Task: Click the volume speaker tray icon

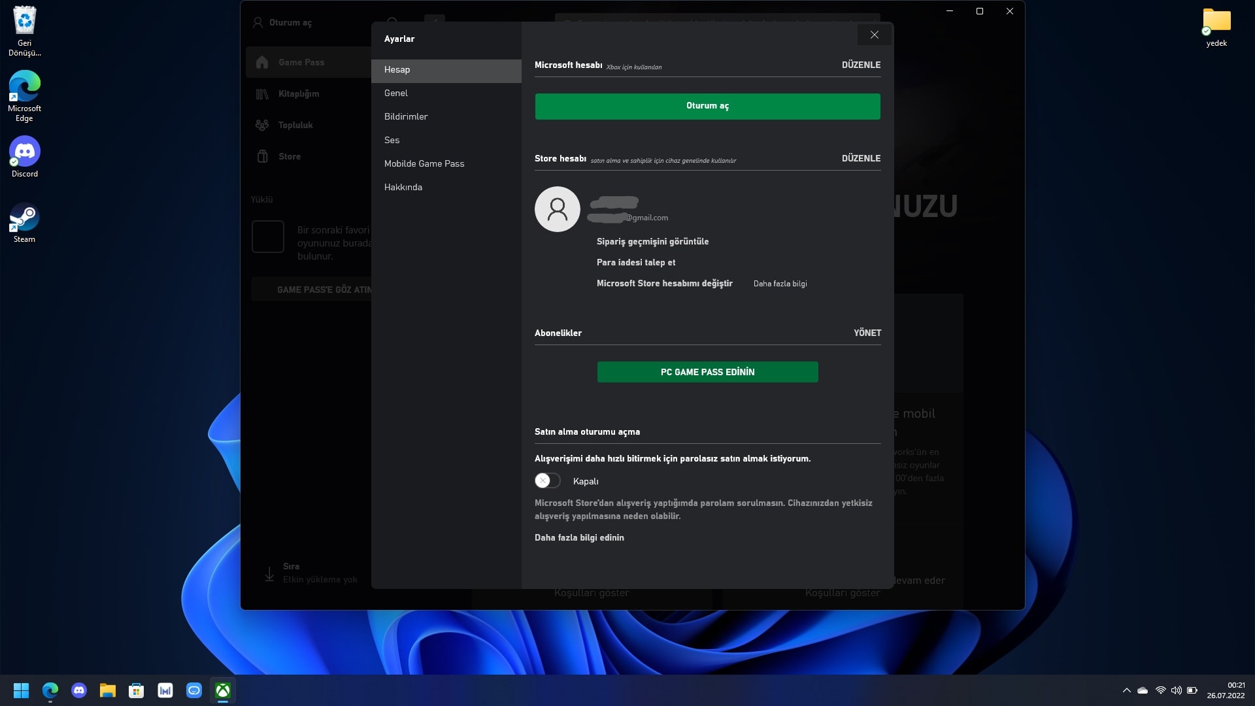Action: point(1176,690)
